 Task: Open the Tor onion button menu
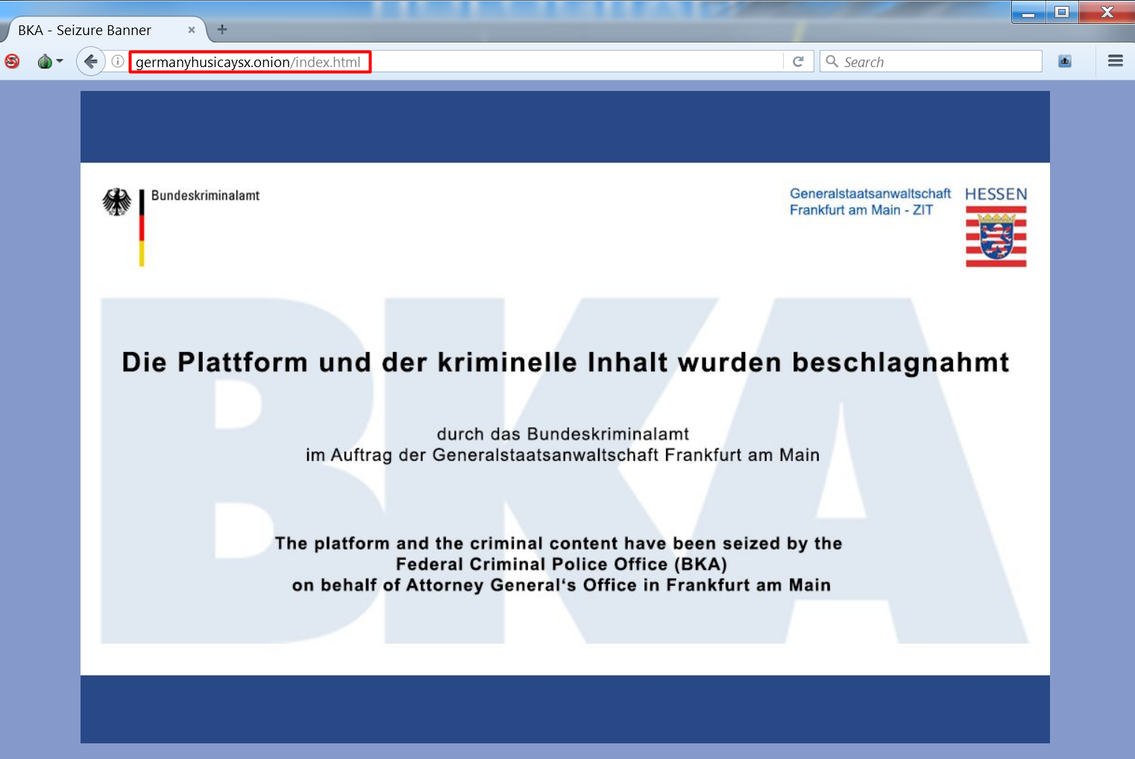pyautogui.click(x=50, y=61)
